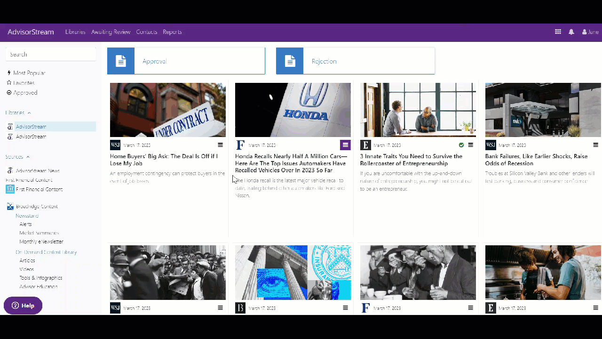Open the purple menu icon on Honda article
The image size is (602, 339).
point(345,145)
